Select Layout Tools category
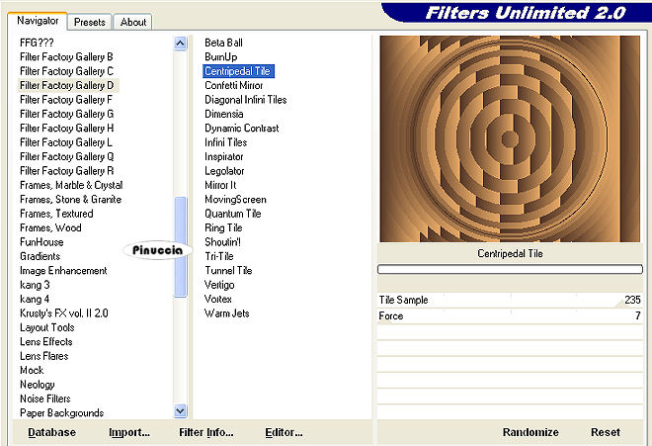The height and width of the screenshot is (446, 652). 47,327
